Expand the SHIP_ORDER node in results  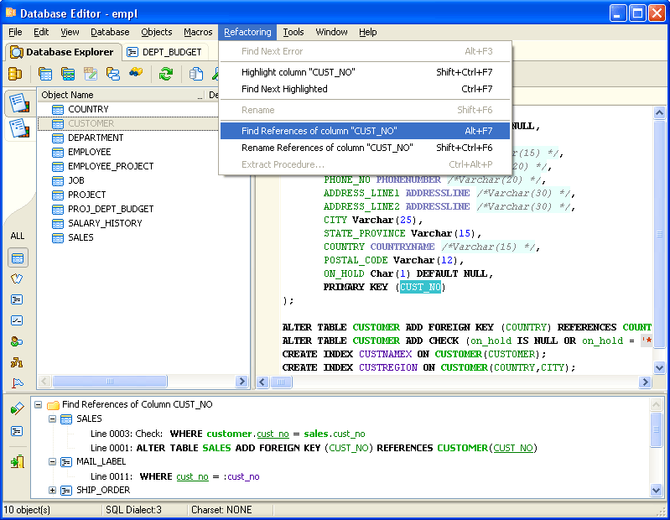tap(53, 491)
